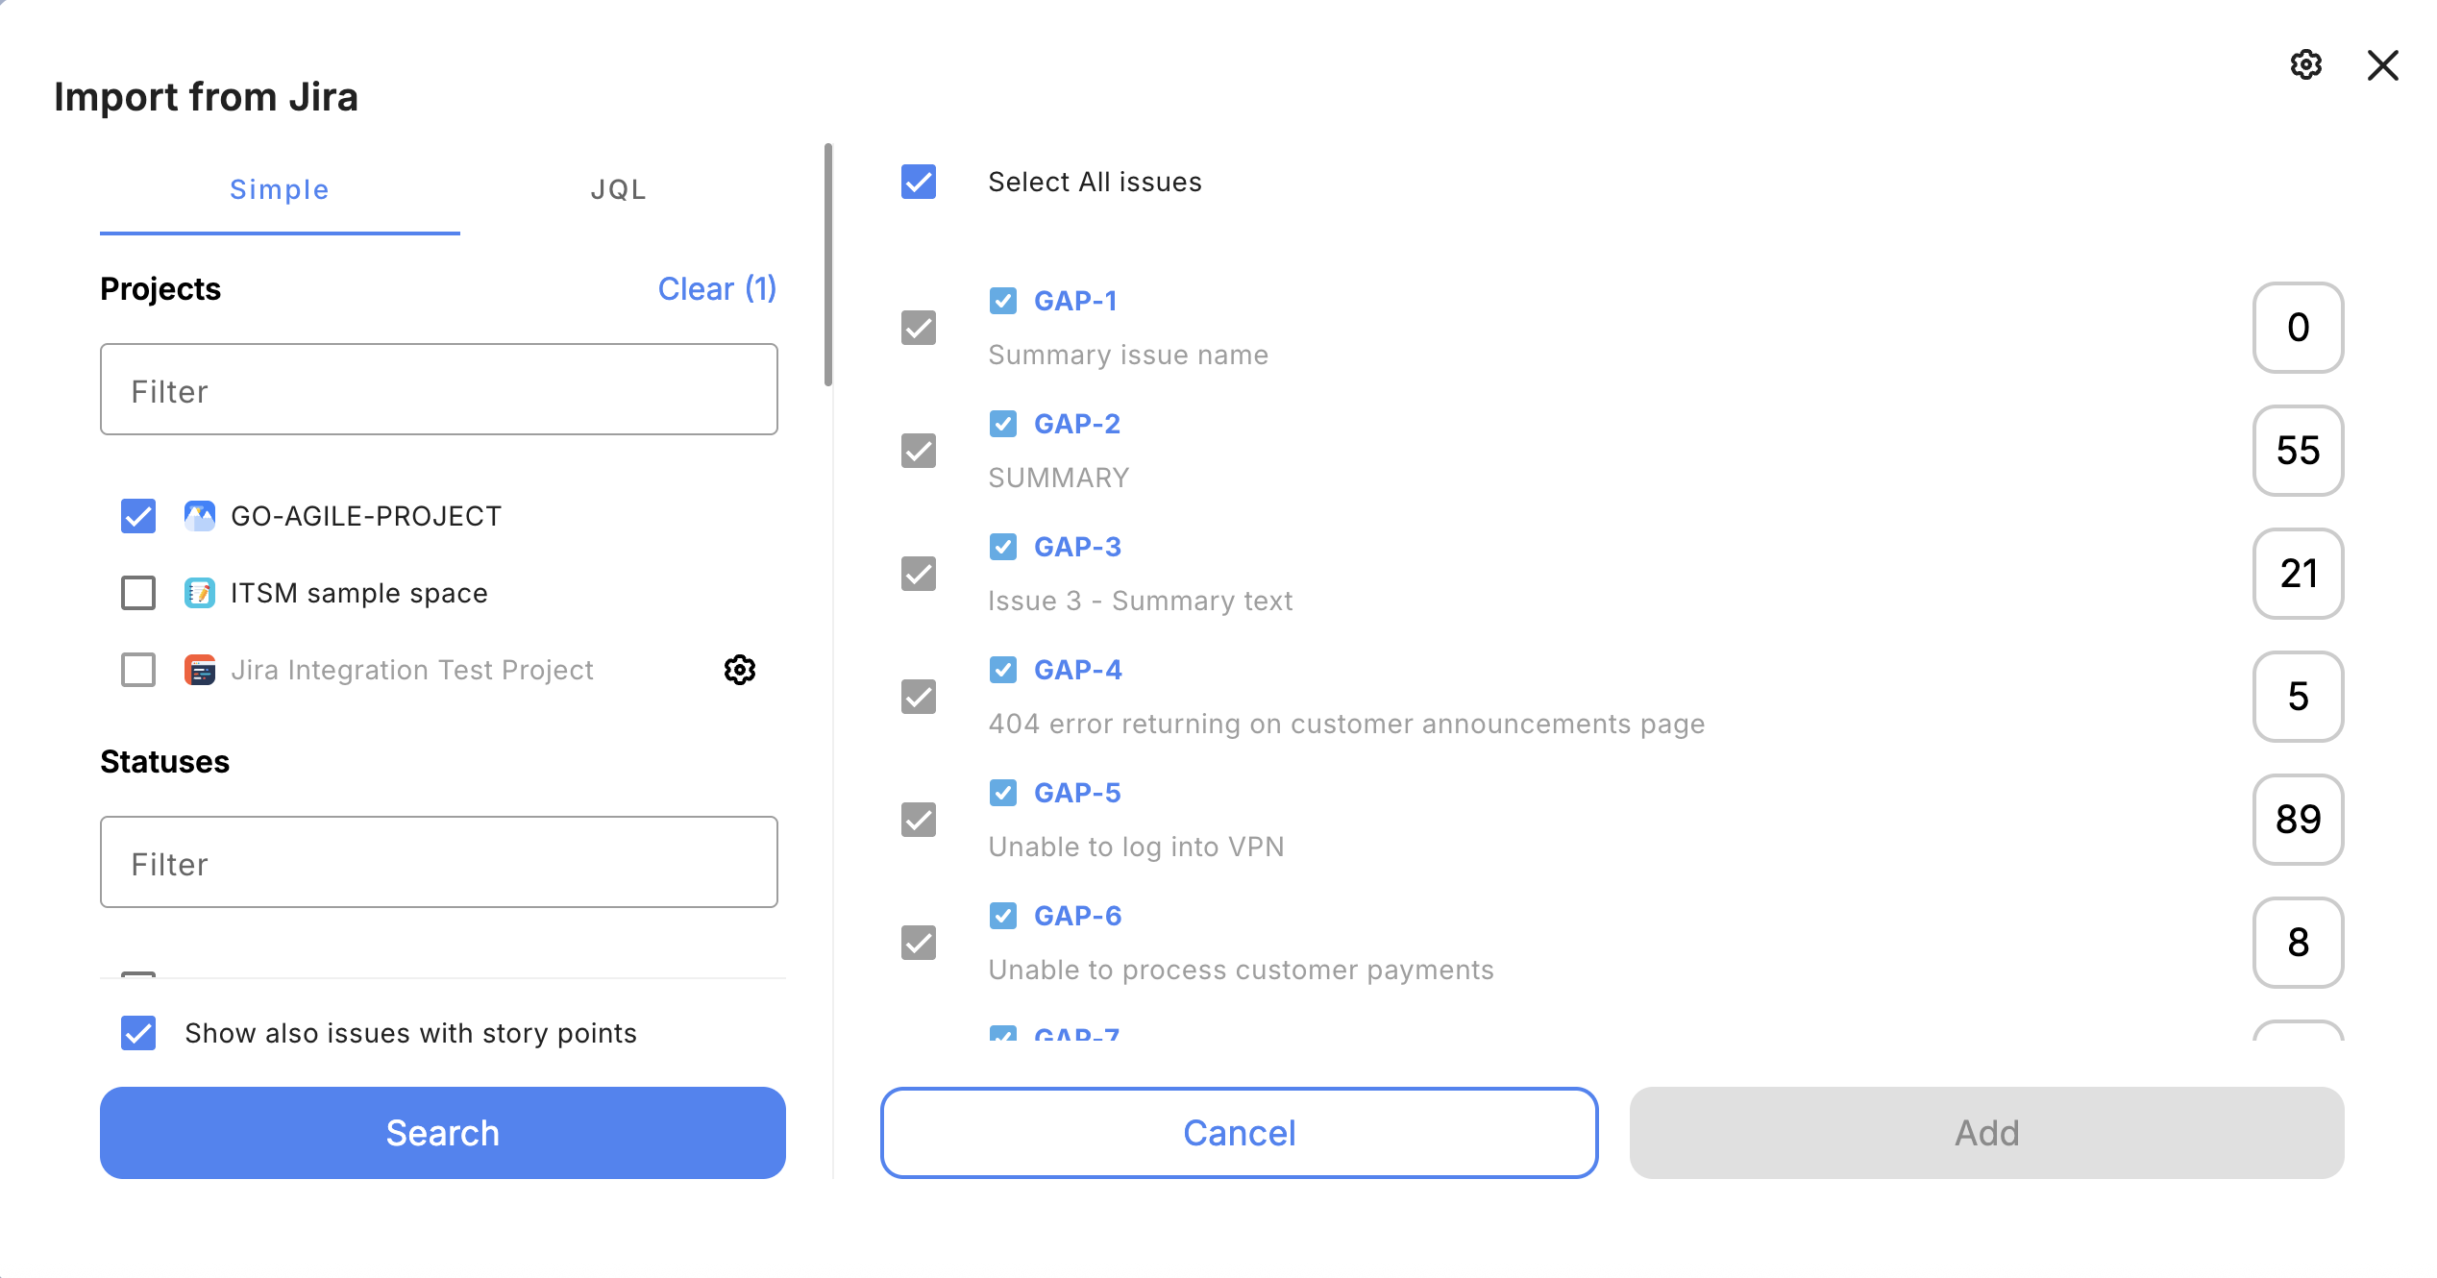
Task: Click blue task-type icon next to GAP-1
Action: click(x=1002, y=301)
